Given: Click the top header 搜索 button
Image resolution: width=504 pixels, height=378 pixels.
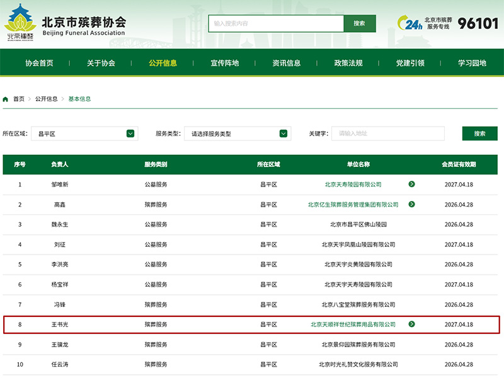Looking at the screenshot, I should [359, 23].
